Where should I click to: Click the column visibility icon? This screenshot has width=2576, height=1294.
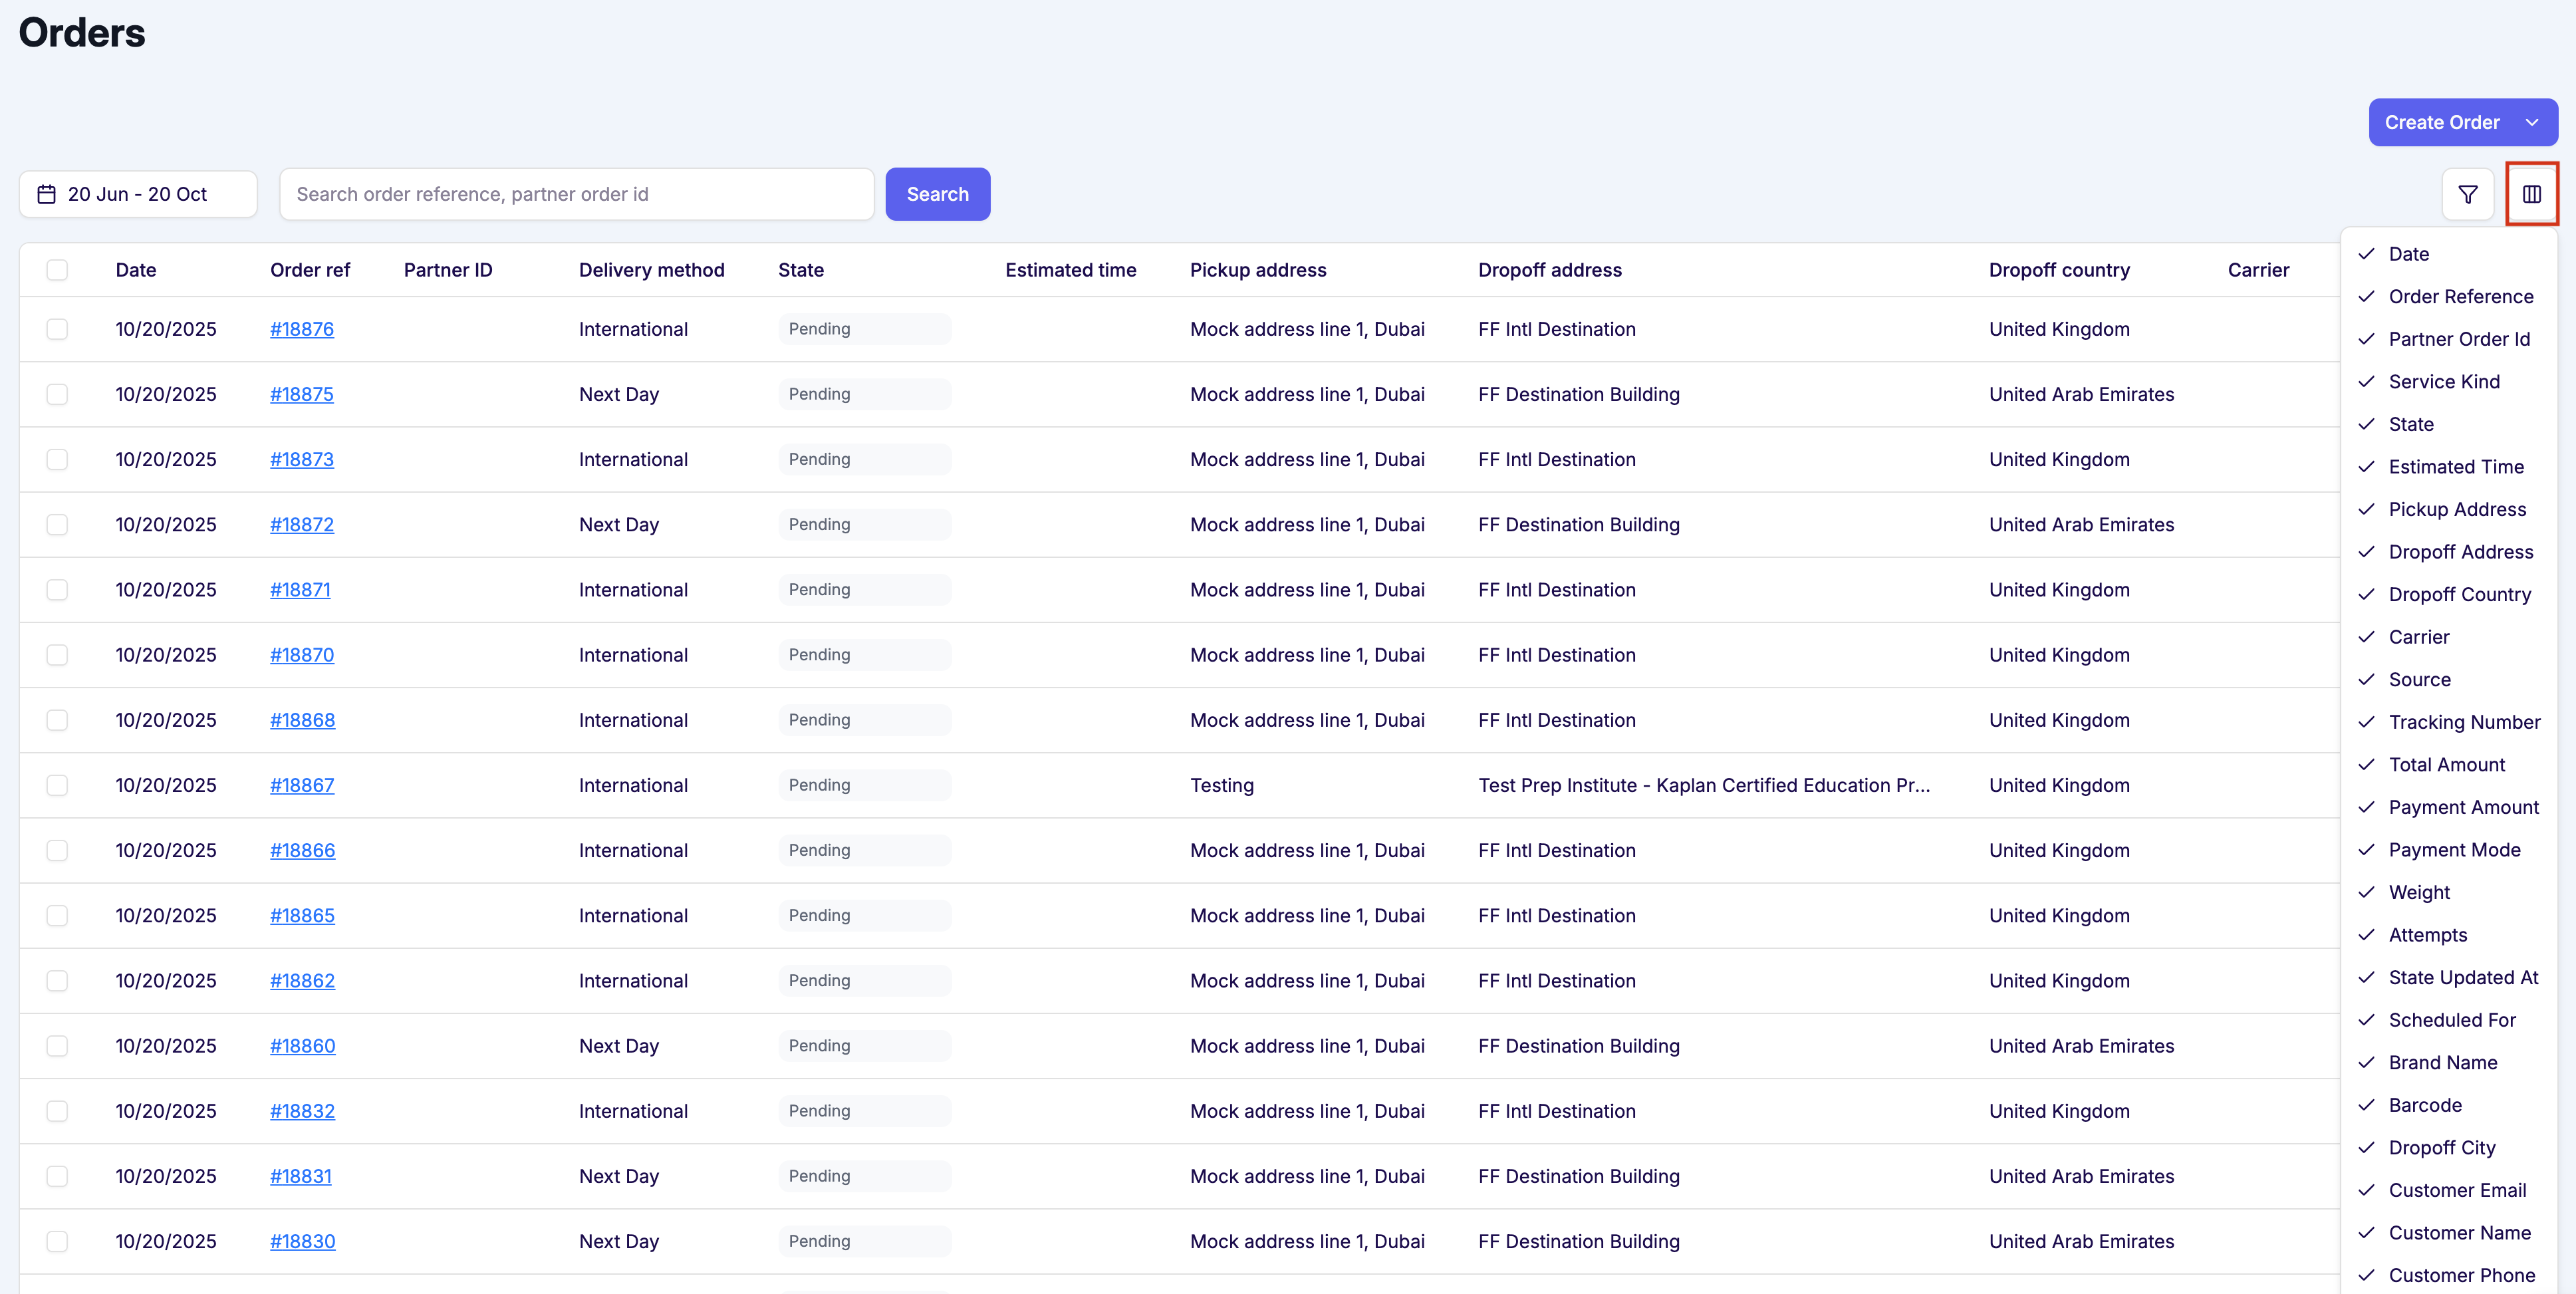2532,193
